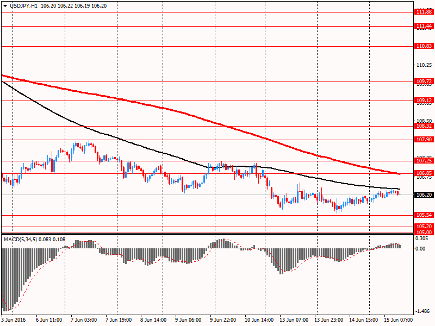Click the 0.00 MACD zero level value
Screen dimensions: 435x326
[420, 249]
